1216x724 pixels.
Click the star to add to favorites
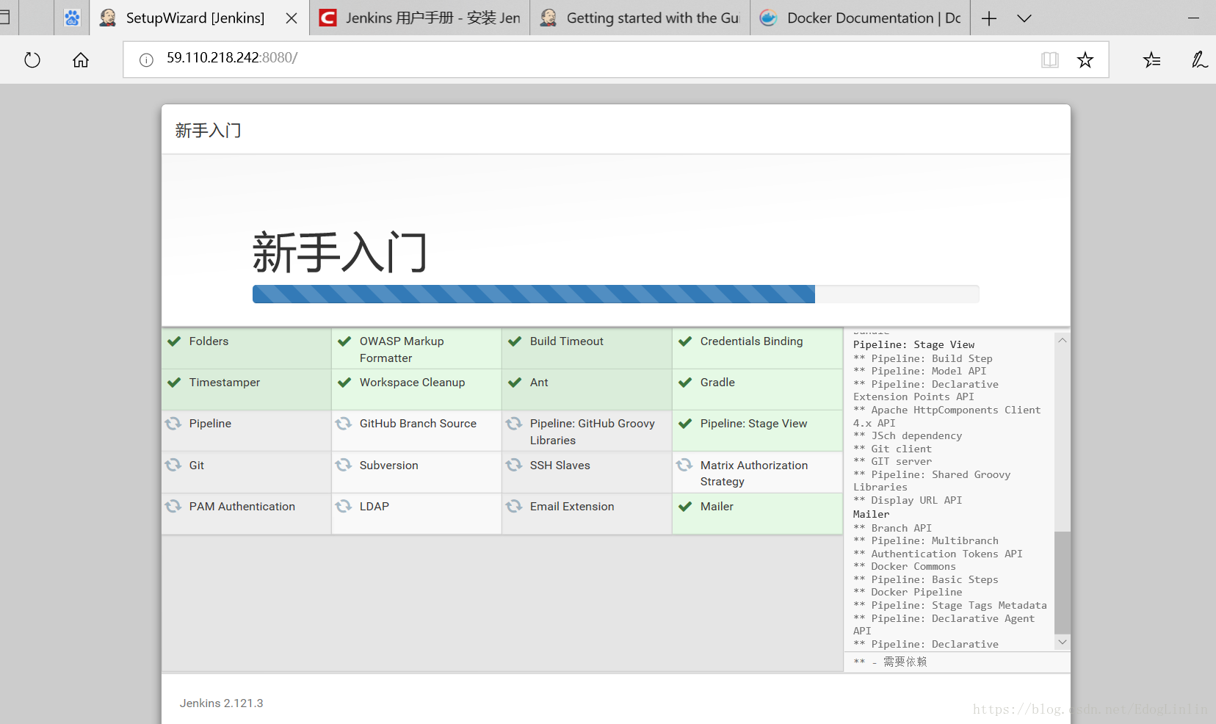(x=1085, y=59)
